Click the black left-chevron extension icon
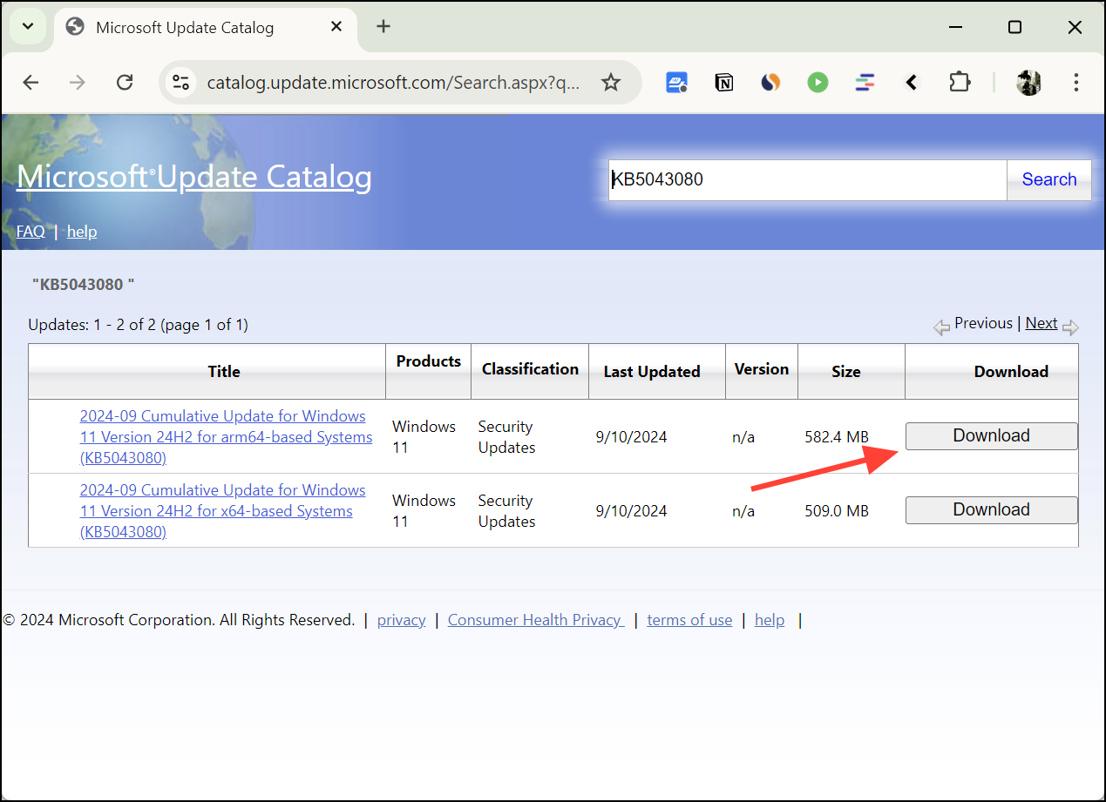This screenshot has width=1106, height=802. [912, 83]
